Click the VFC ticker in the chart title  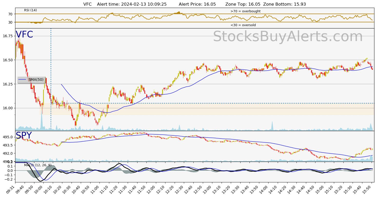point(88,4)
